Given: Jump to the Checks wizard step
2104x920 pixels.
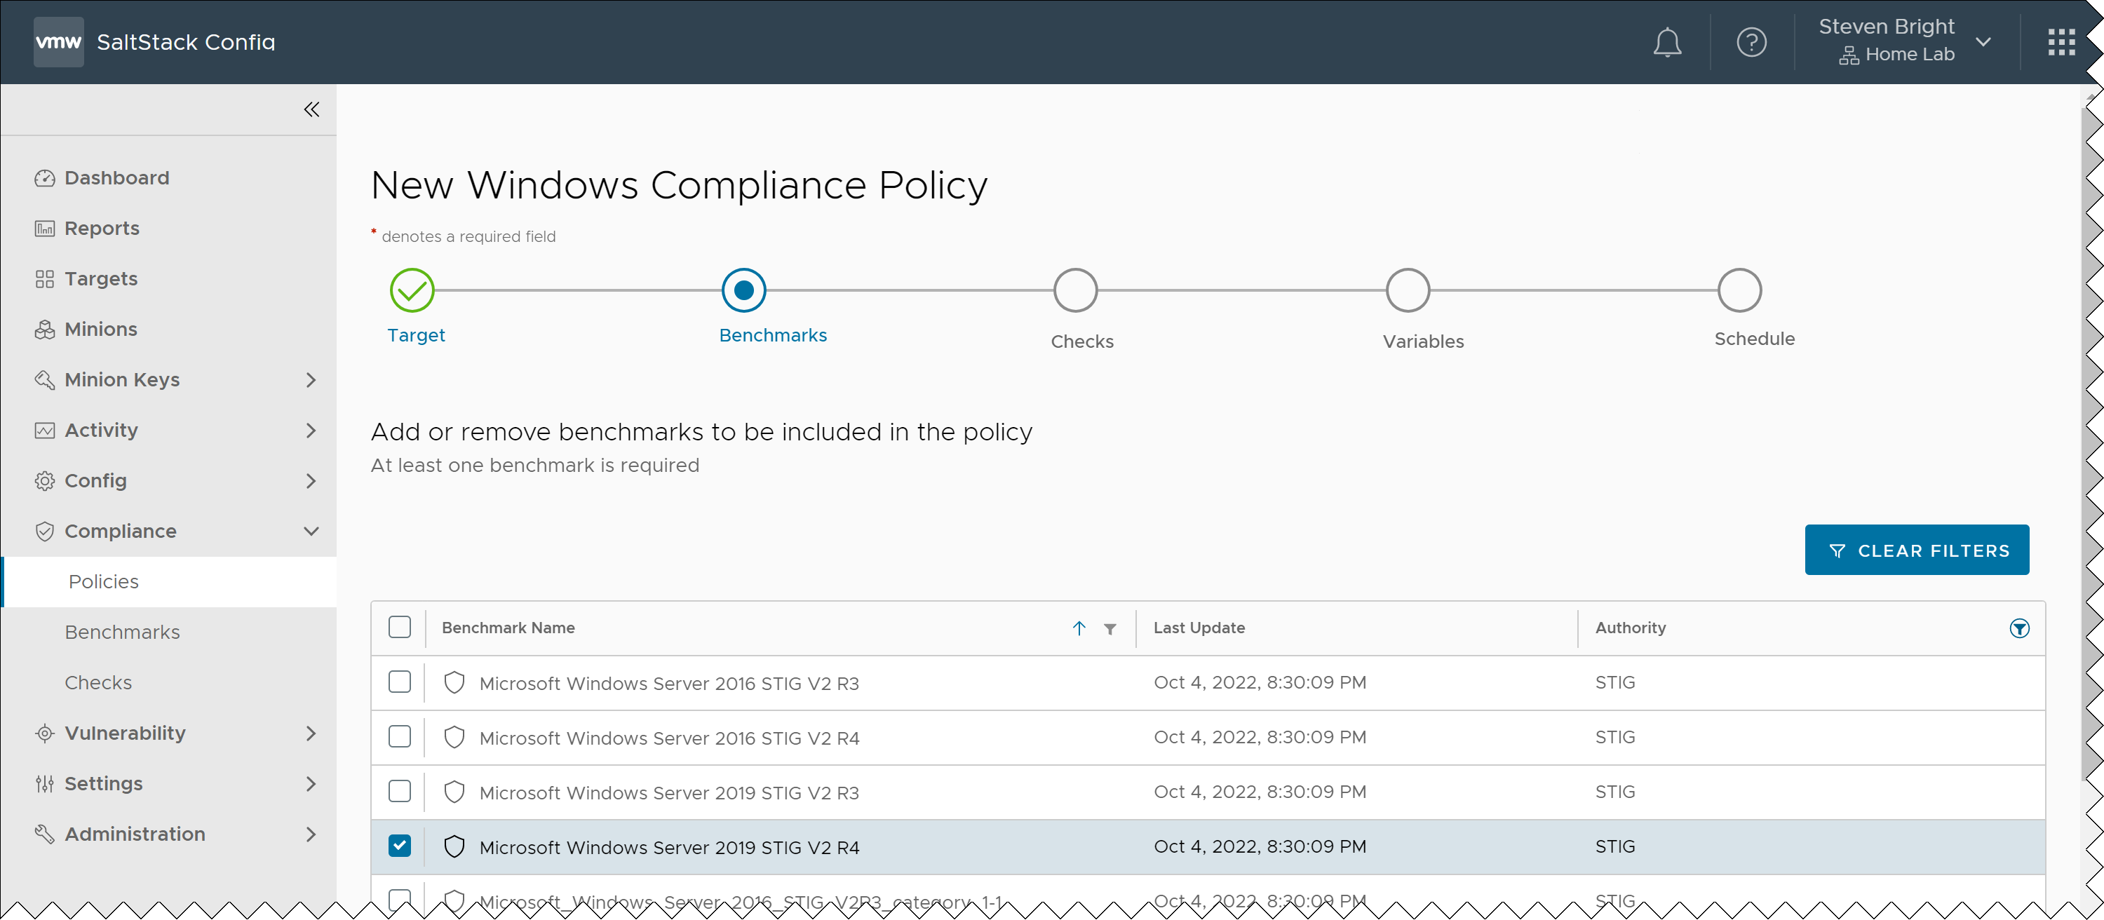Looking at the screenshot, I should pyautogui.click(x=1075, y=290).
